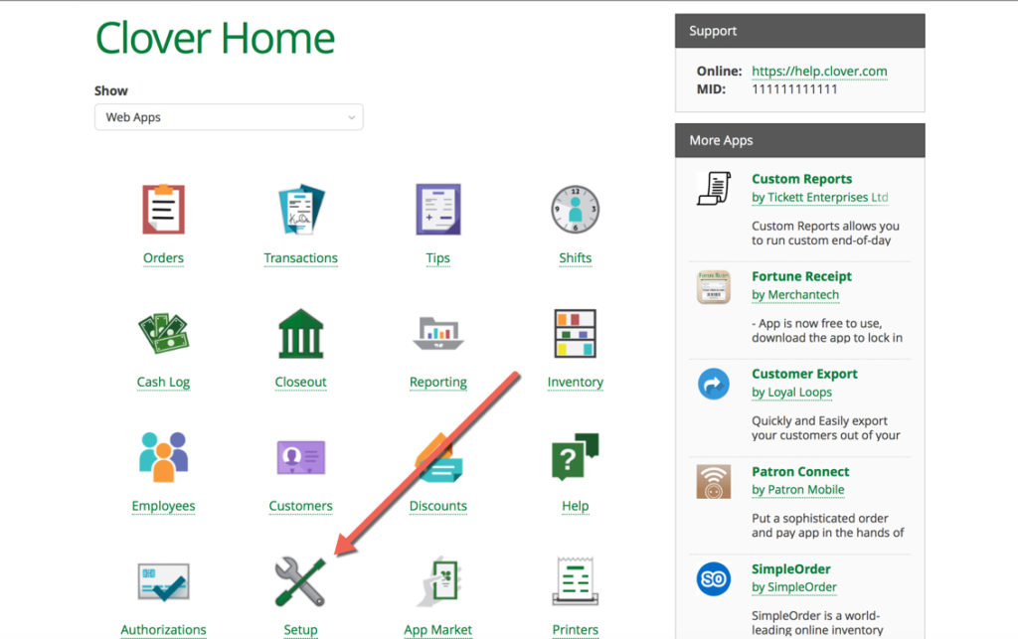Screen dimensions: 1018x639
Task: Open the Inventory shelves icon
Action: (576, 334)
